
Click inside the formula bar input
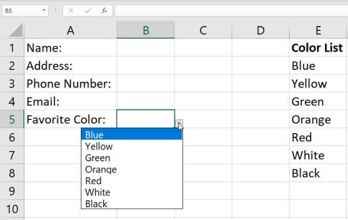[230, 10]
